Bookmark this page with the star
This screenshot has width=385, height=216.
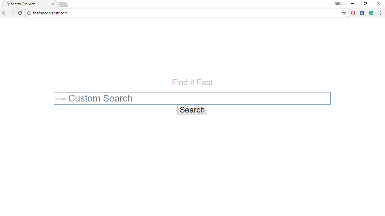click(x=344, y=13)
